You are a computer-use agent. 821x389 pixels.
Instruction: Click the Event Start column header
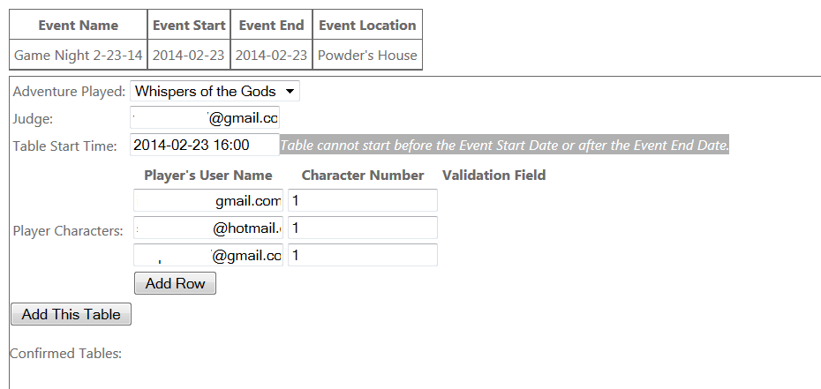pyautogui.click(x=189, y=26)
